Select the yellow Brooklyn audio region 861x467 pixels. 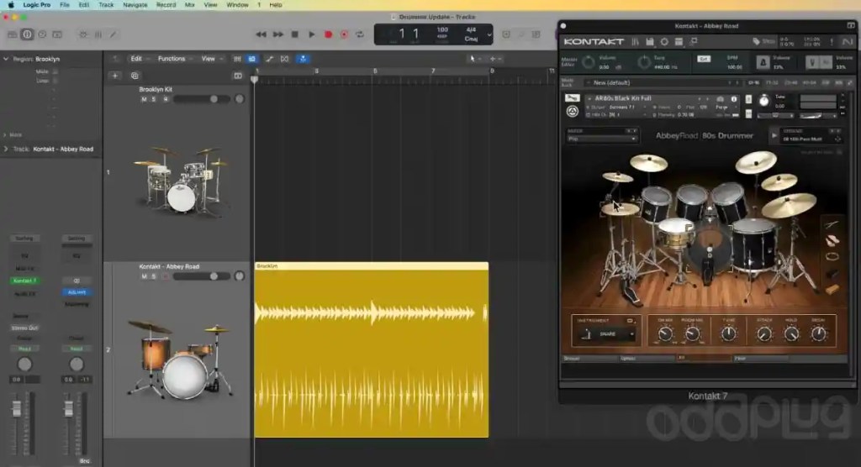point(371,349)
